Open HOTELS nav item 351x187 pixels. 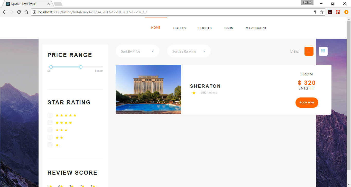click(x=179, y=28)
